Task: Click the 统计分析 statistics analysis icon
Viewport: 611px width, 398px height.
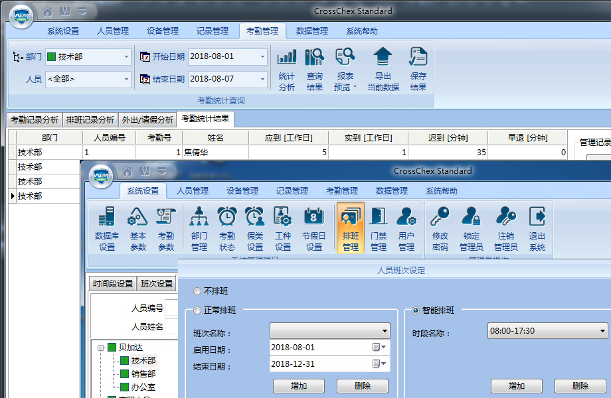Action: 286,68
